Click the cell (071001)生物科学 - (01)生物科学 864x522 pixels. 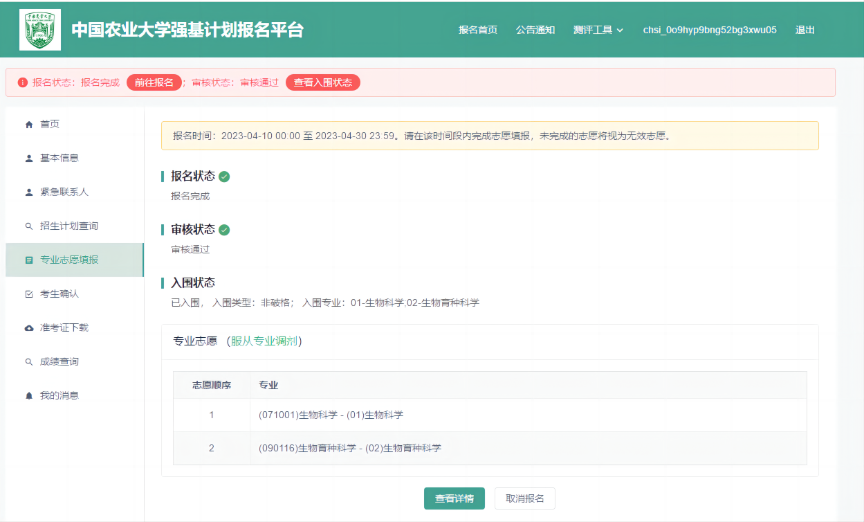528,415
